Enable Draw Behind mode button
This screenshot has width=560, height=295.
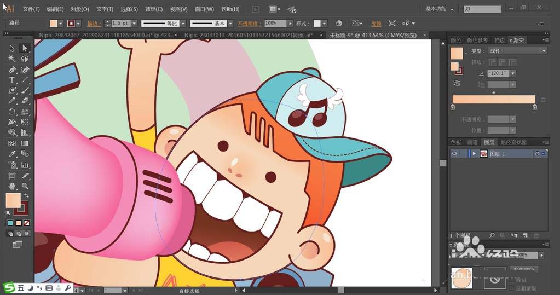point(19,234)
